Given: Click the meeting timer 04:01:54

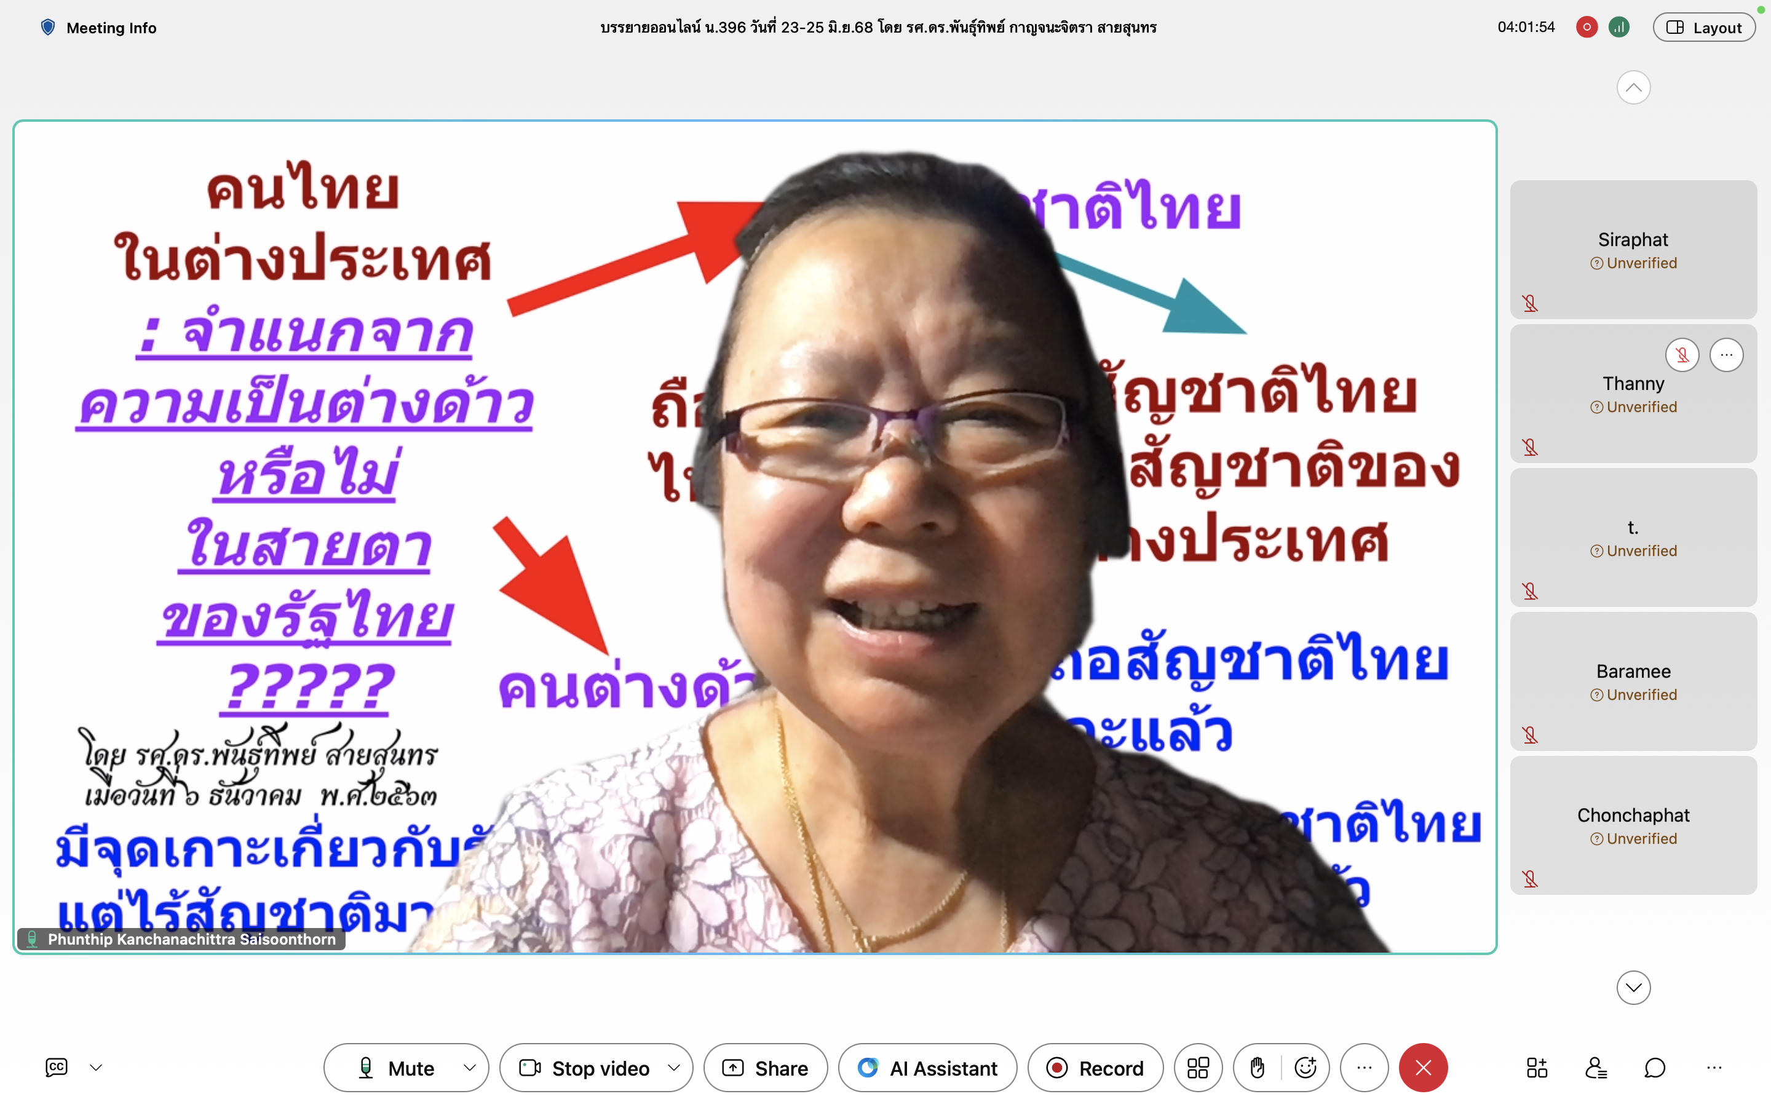Looking at the screenshot, I should [1526, 28].
